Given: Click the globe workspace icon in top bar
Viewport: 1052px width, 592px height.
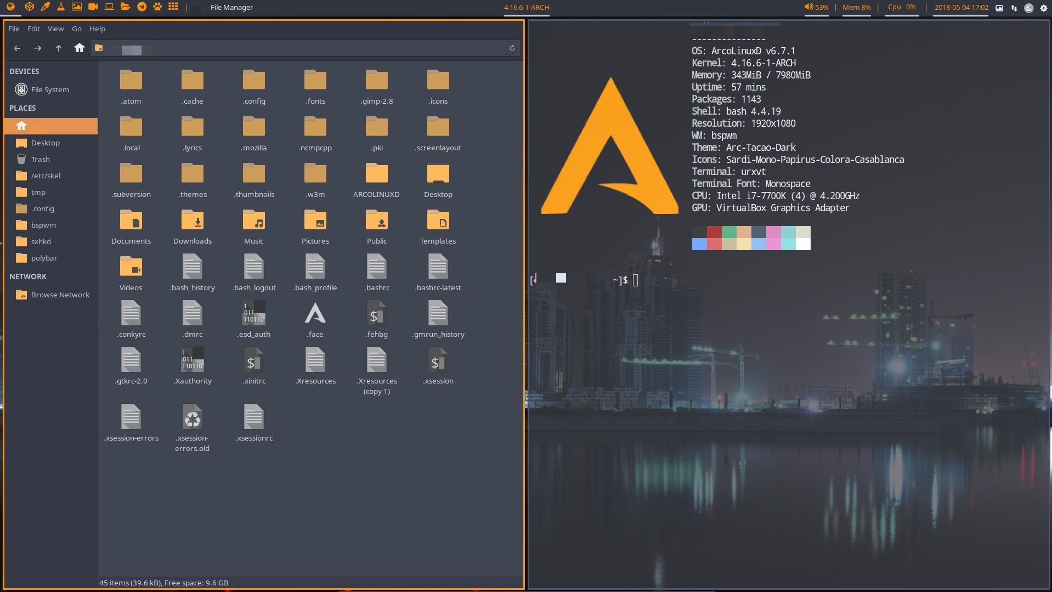Looking at the screenshot, I should [10, 7].
